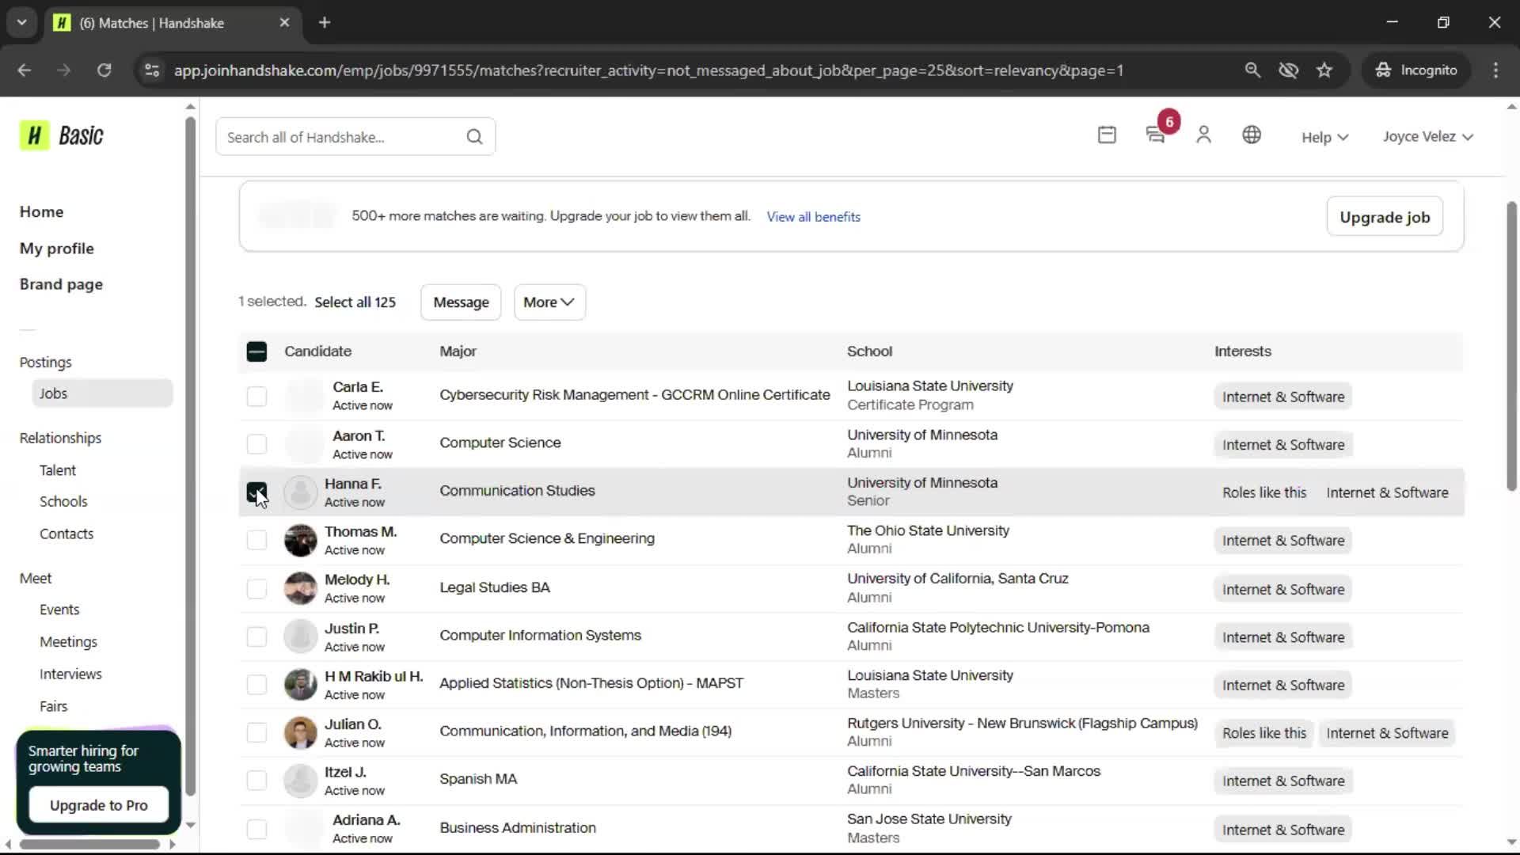Click the search magnifier in Handshake search
This screenshot has height=855, width=1520.
tap(474, 137)
